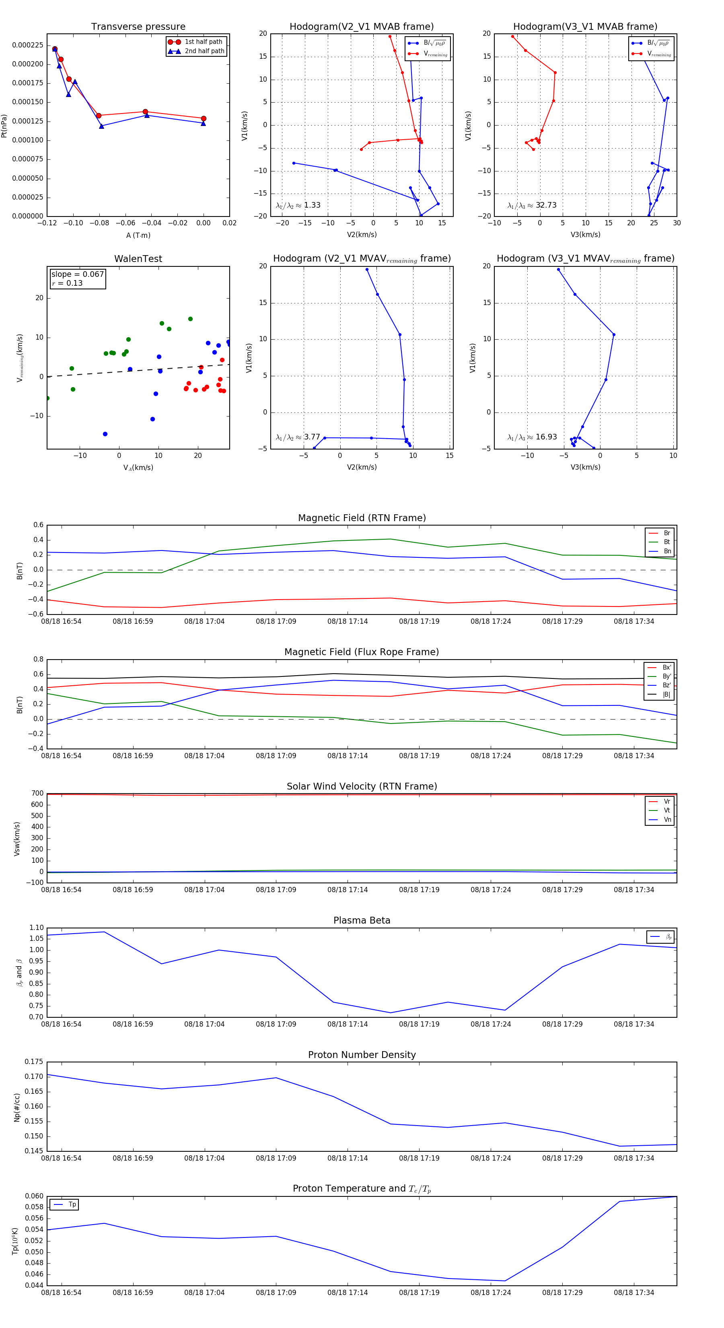This screenshot has width=724, height=1328.
Task: Click the 'Plasma Beta' plot title
Action: (x=362, y=920)
